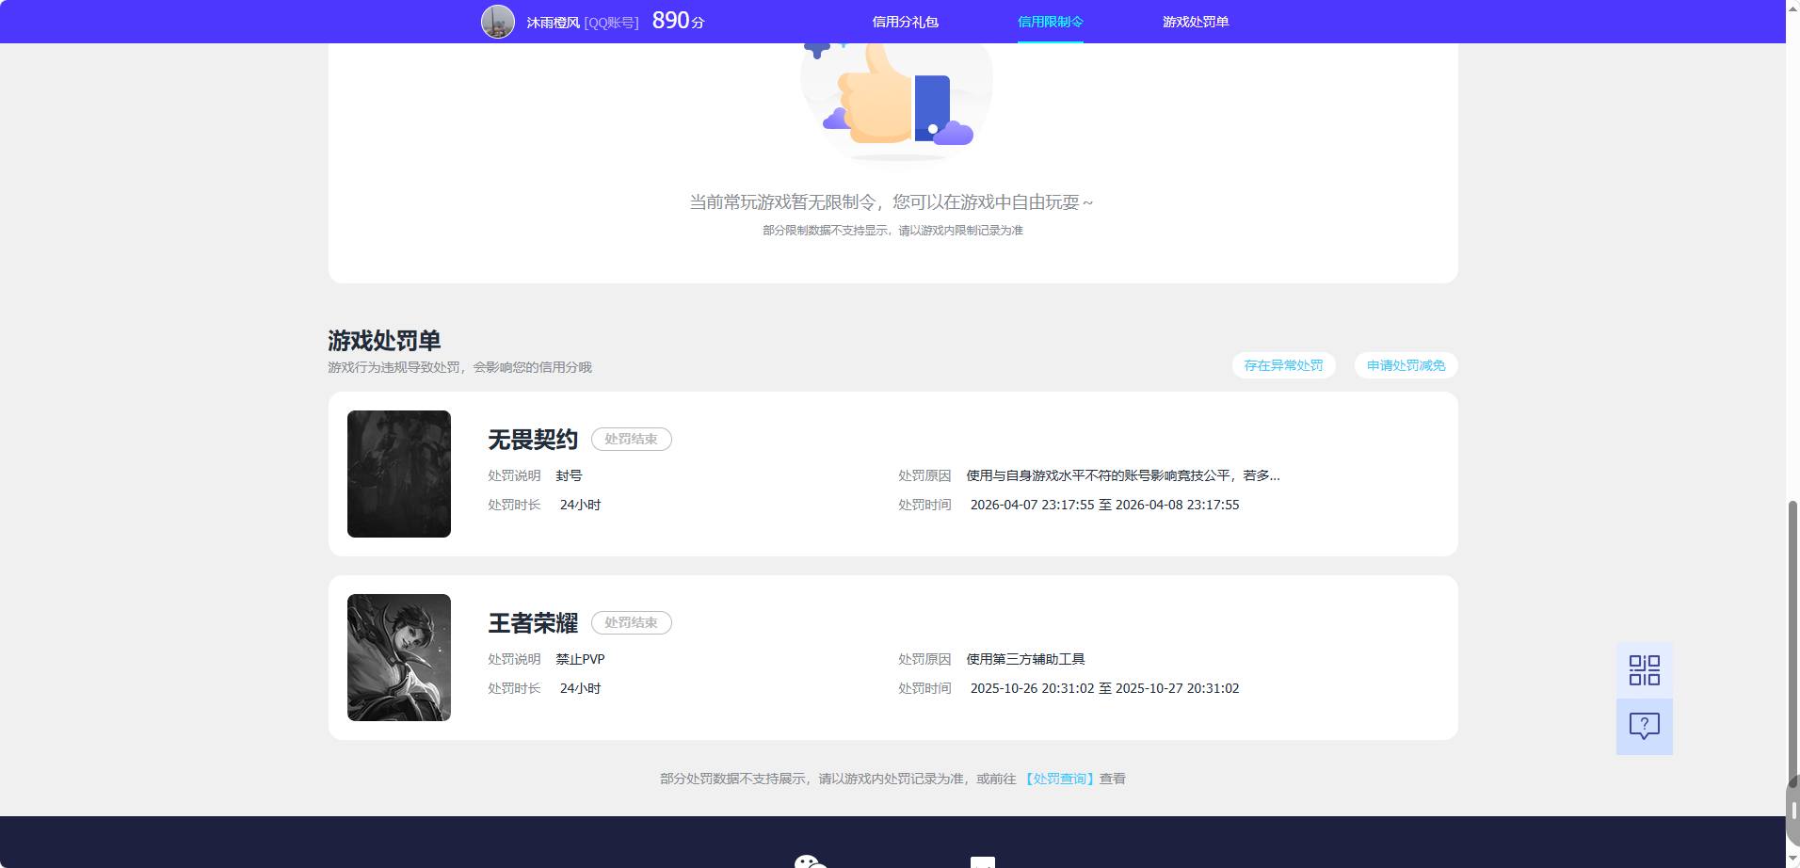Click the reason text 使用第三方辅助工具
Image resolution: width=1800 pixels, height=868 pixels.
(1025, 659)
